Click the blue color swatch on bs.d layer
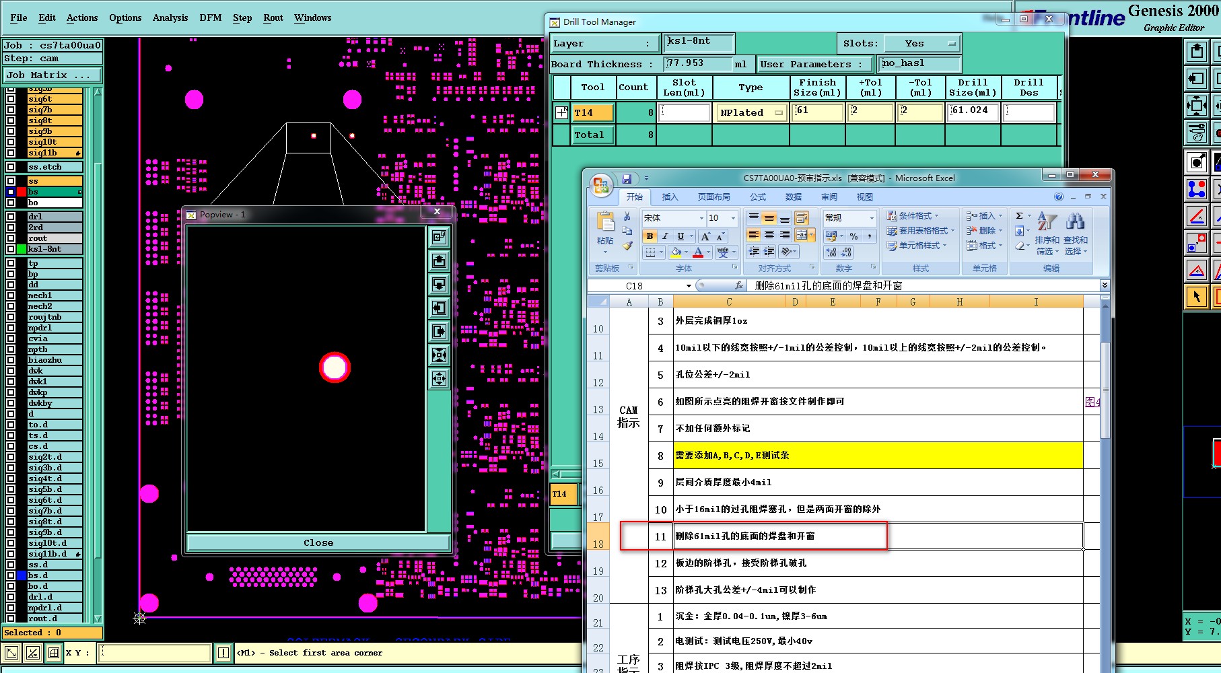Screen dimensions: 1221x673 pyautogui.click(x=22, y=575)
